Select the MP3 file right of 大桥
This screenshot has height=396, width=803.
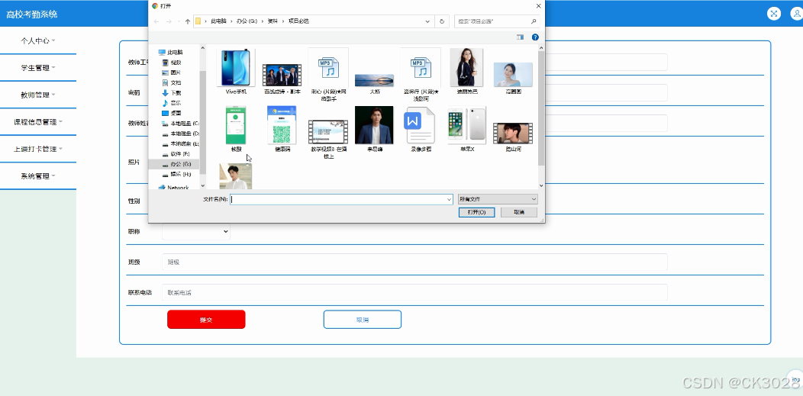coord(421,74)
